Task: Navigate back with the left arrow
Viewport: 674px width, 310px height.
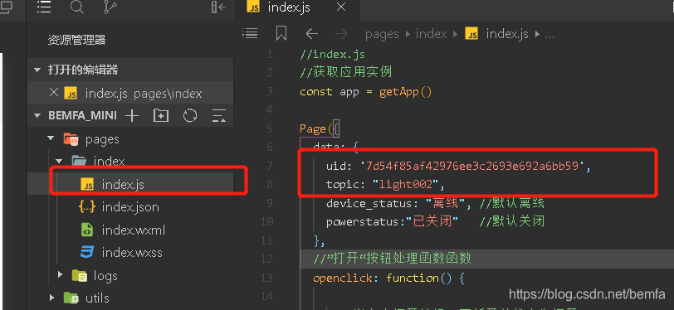Action: [311, 34]
